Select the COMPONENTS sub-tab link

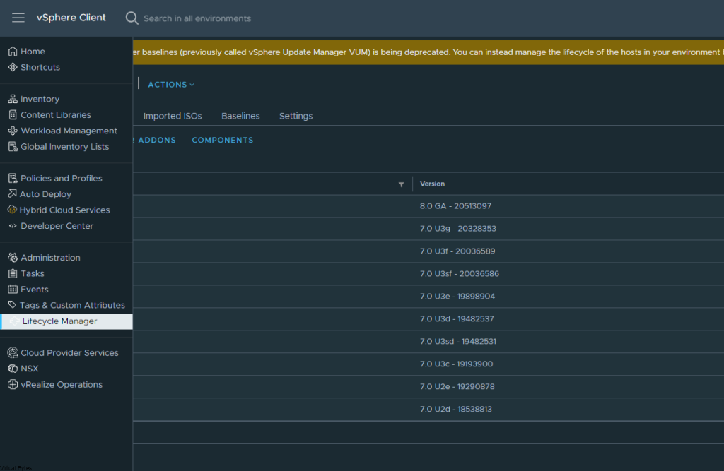223,141
